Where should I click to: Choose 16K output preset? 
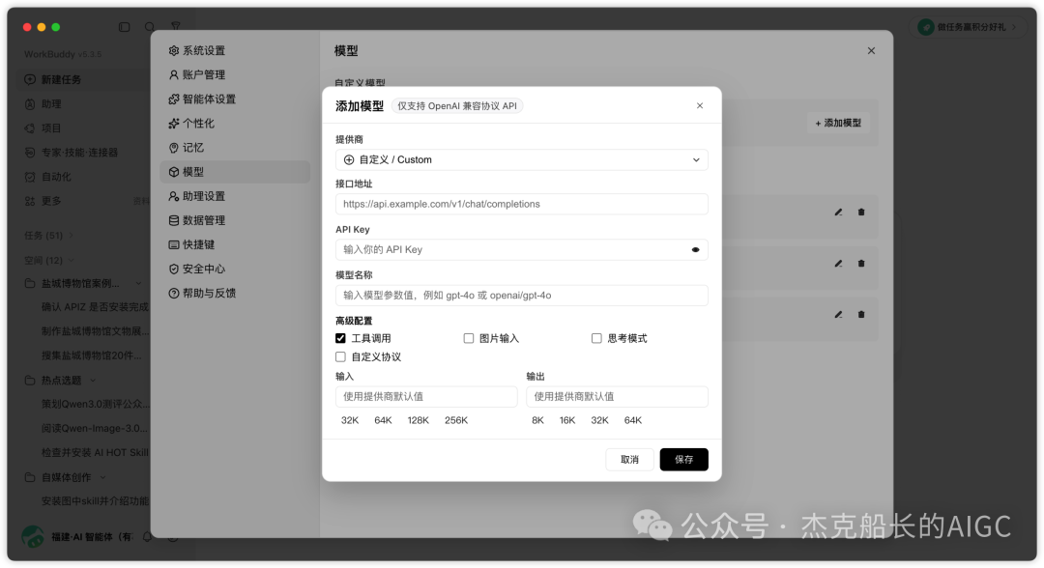point(567,420)
